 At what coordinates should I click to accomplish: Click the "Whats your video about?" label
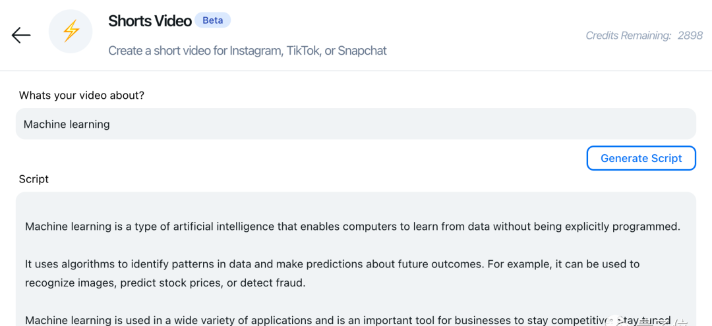pyautogui.click(x=82, y=95)
